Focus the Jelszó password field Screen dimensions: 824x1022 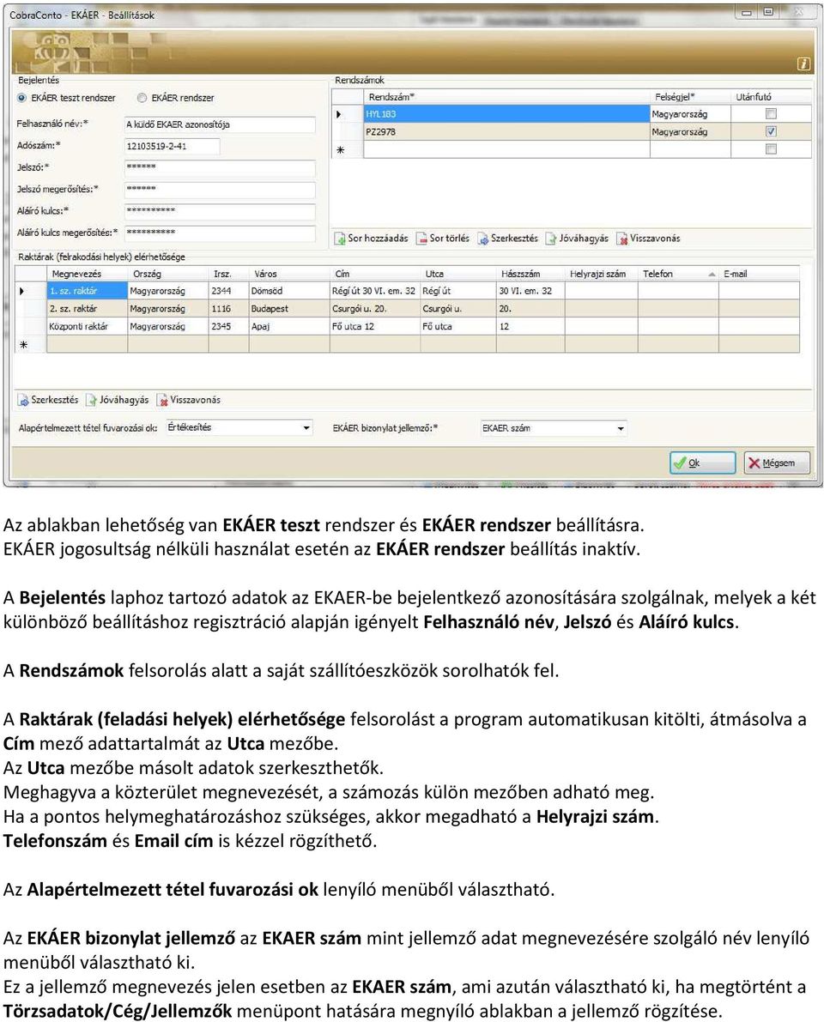click(220, 167)
